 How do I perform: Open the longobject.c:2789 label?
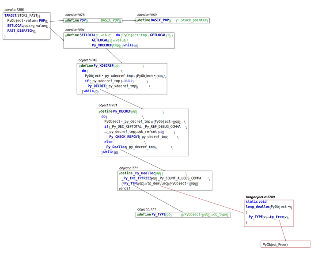point(261,197)
